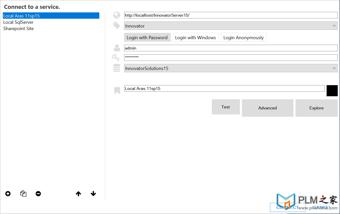Choose Login Anonymously option
Viewport: 340px width, 214px height.
click(x=244, y=37)
